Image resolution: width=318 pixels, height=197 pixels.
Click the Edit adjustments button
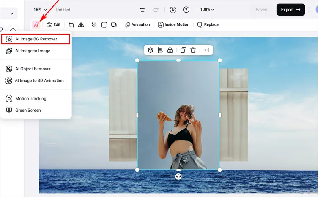pyautogui.click(x=54, y=24)
